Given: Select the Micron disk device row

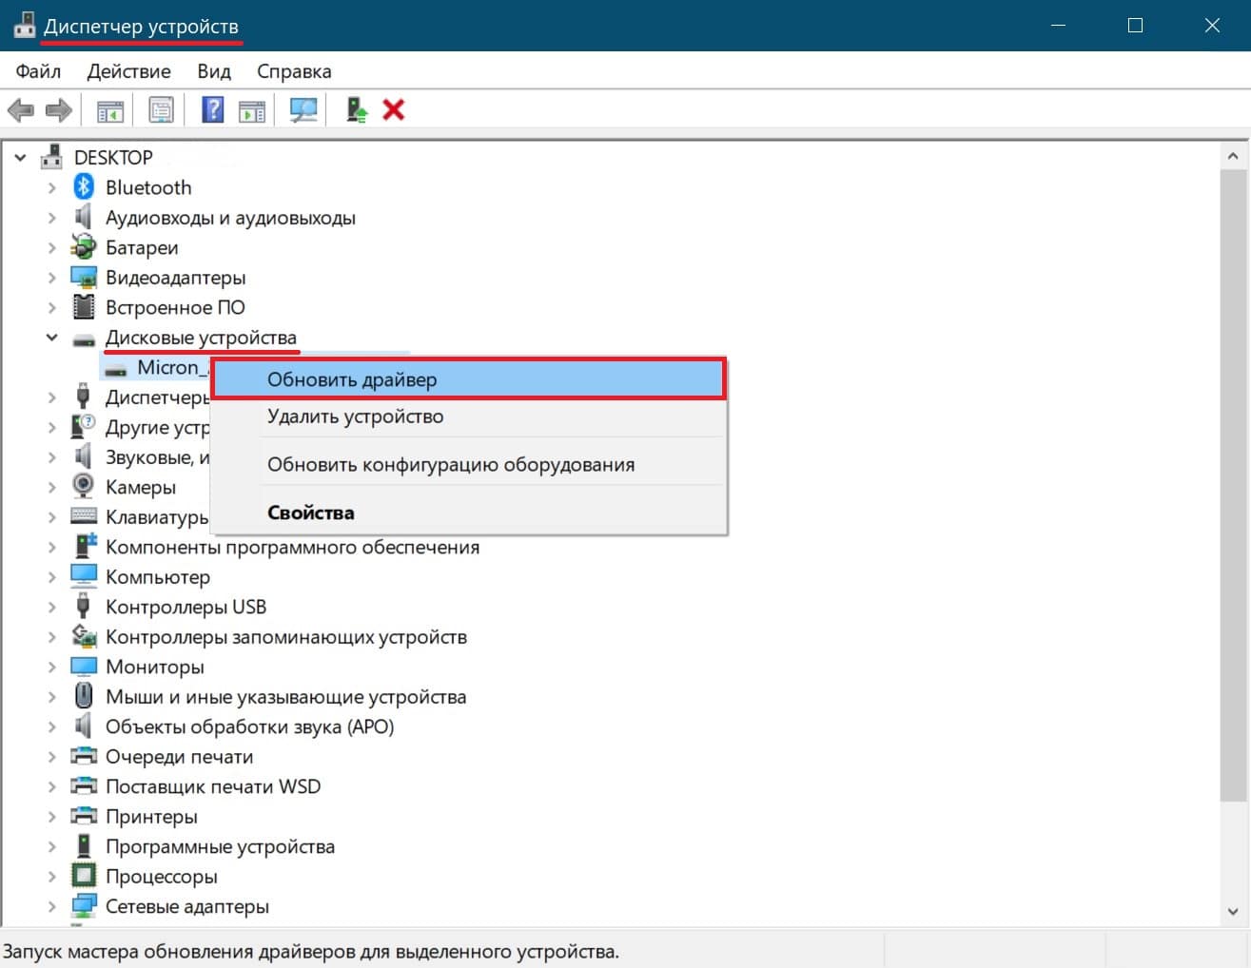Looking at the screenshot, I should tap(156, 367).
